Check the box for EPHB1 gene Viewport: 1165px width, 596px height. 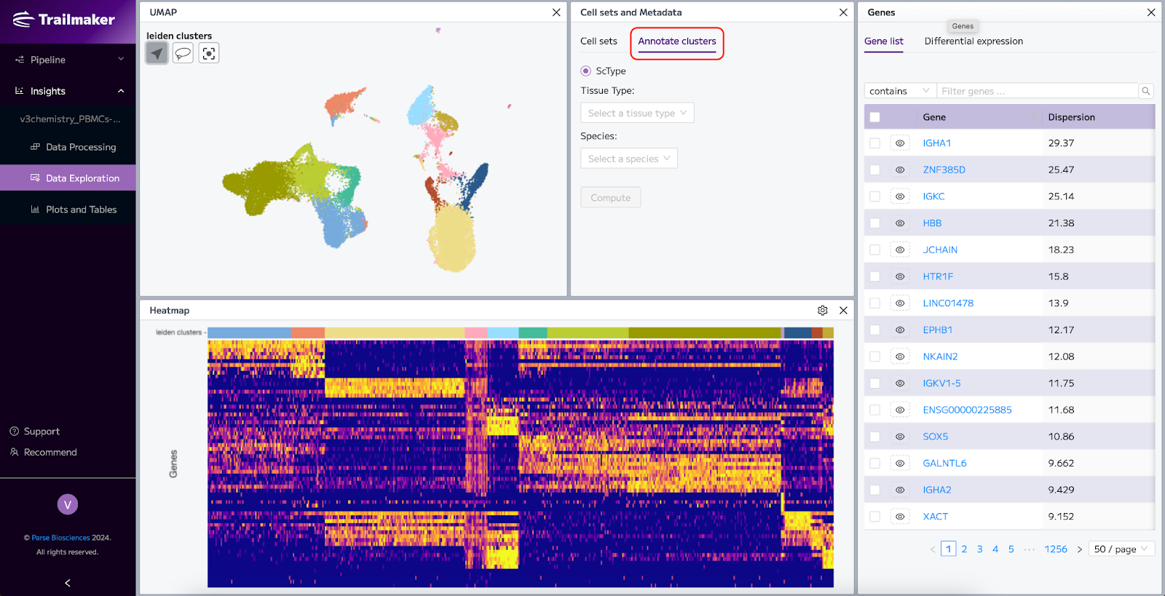pyautogui.click(x=874, y=330)
